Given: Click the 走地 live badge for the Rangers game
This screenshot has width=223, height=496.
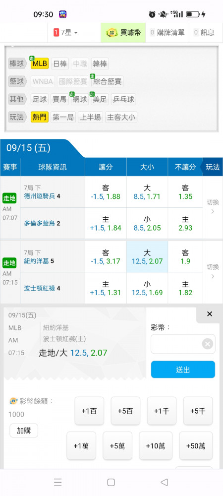Looking at the screenshot, I should click(x=9, y=198).
